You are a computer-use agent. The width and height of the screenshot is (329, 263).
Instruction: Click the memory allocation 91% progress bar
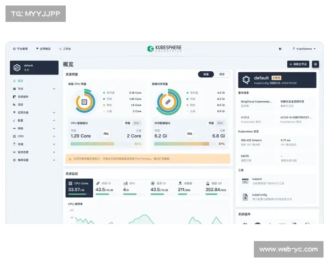(186, 144)
